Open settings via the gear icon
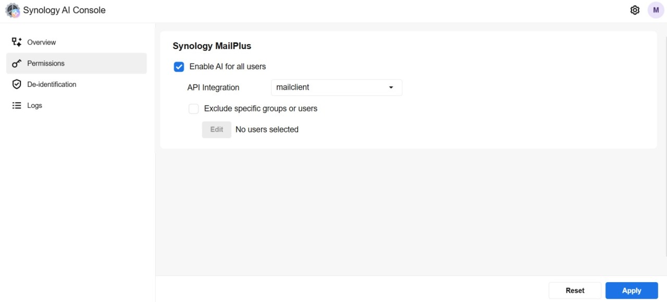Viewport: 667px width, 302px height. [635, 10]
